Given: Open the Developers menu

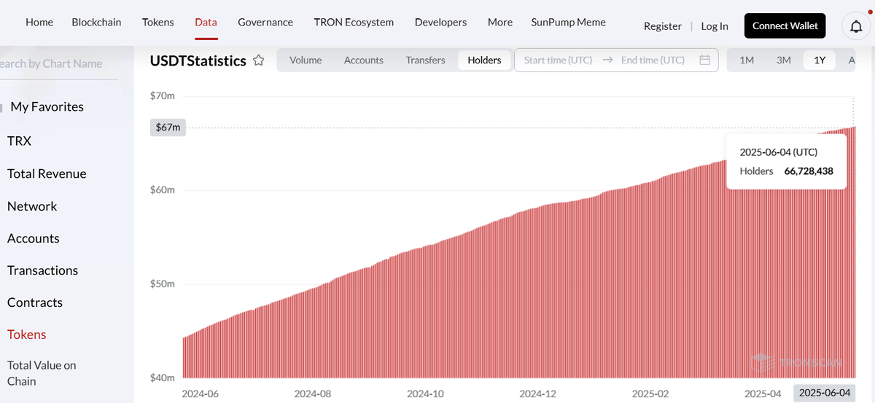Looking at the screenshot, I should (440, 22).
